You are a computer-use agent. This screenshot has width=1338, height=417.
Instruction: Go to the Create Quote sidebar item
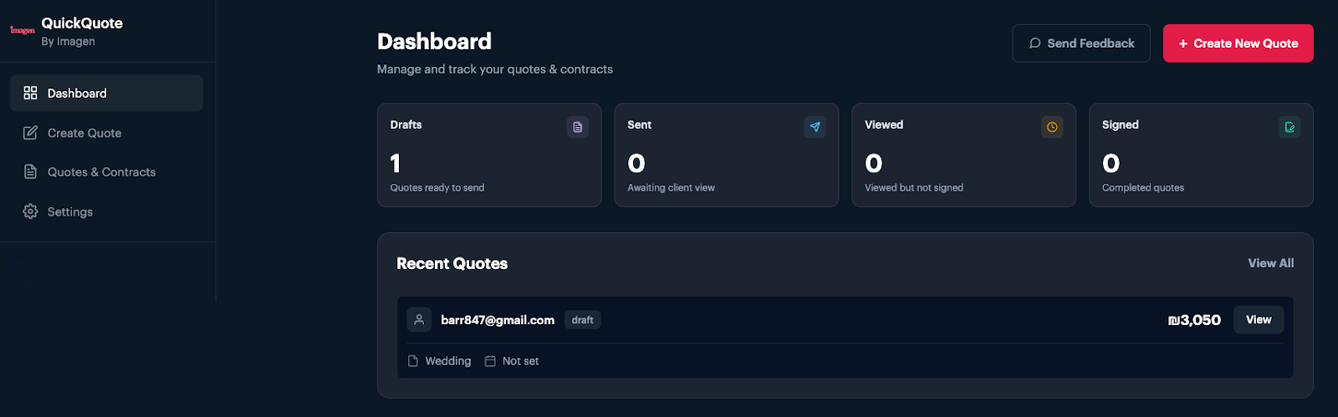coord(106,133)
